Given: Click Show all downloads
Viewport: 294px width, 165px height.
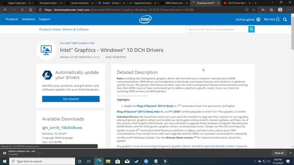Looking at the screenshot, I should click(x=279, y=153).
